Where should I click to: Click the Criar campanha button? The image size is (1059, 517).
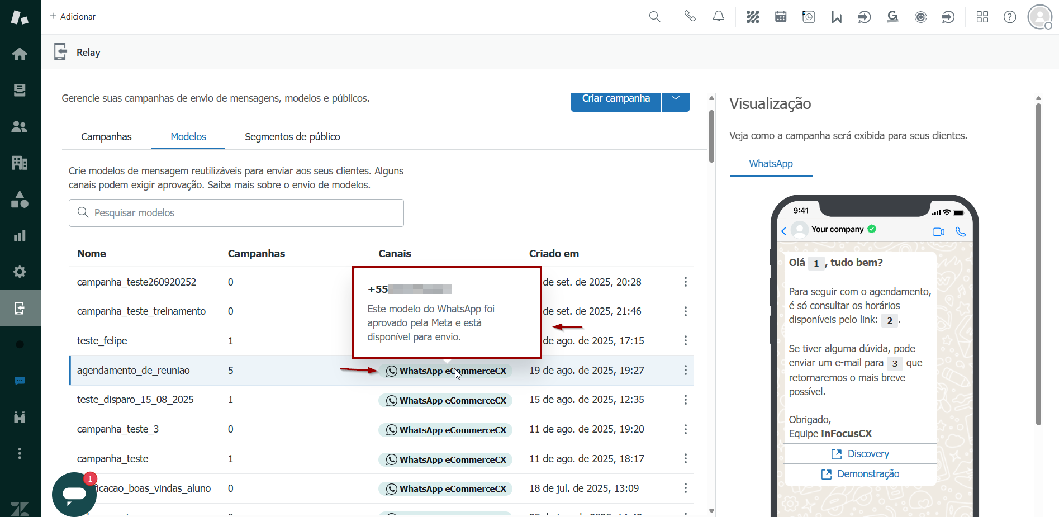click(616, 99)
